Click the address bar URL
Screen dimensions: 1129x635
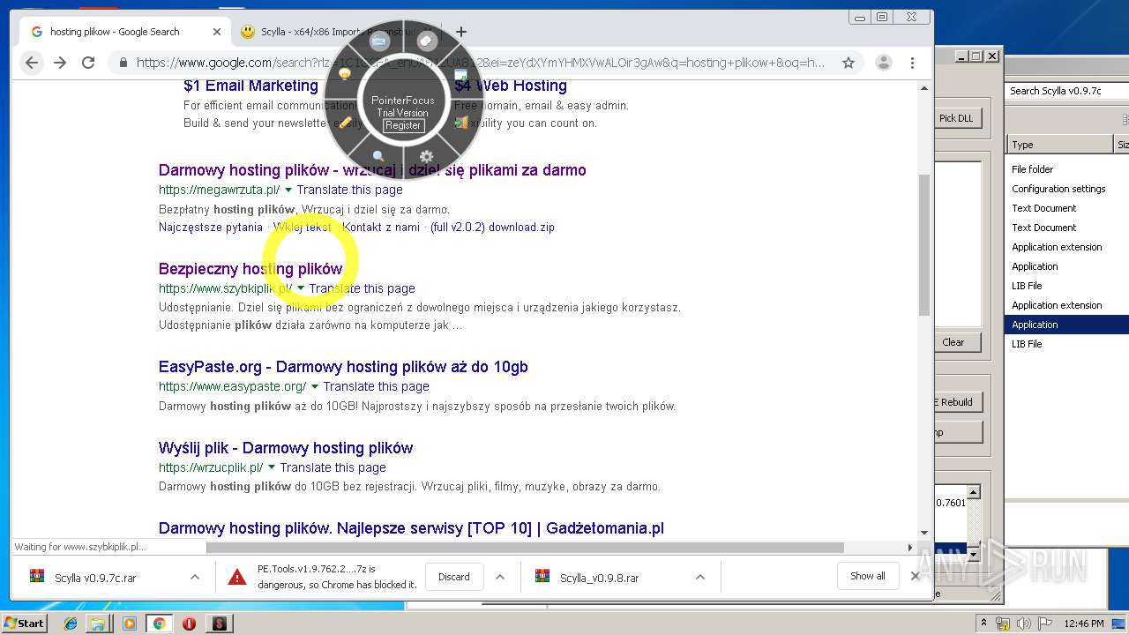point(481,63)
